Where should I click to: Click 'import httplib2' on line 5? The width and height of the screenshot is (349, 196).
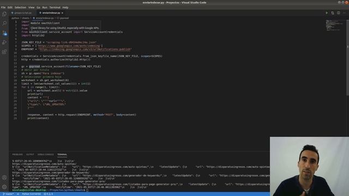point(33,35)
